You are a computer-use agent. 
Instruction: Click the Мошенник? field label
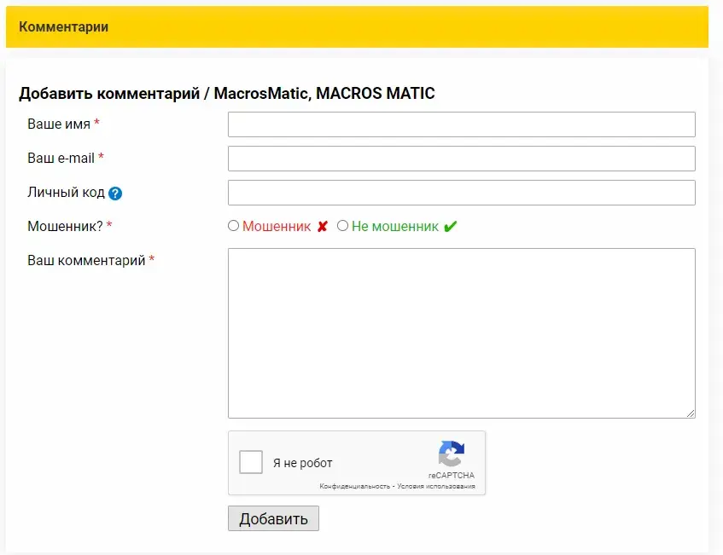(65, 226)
